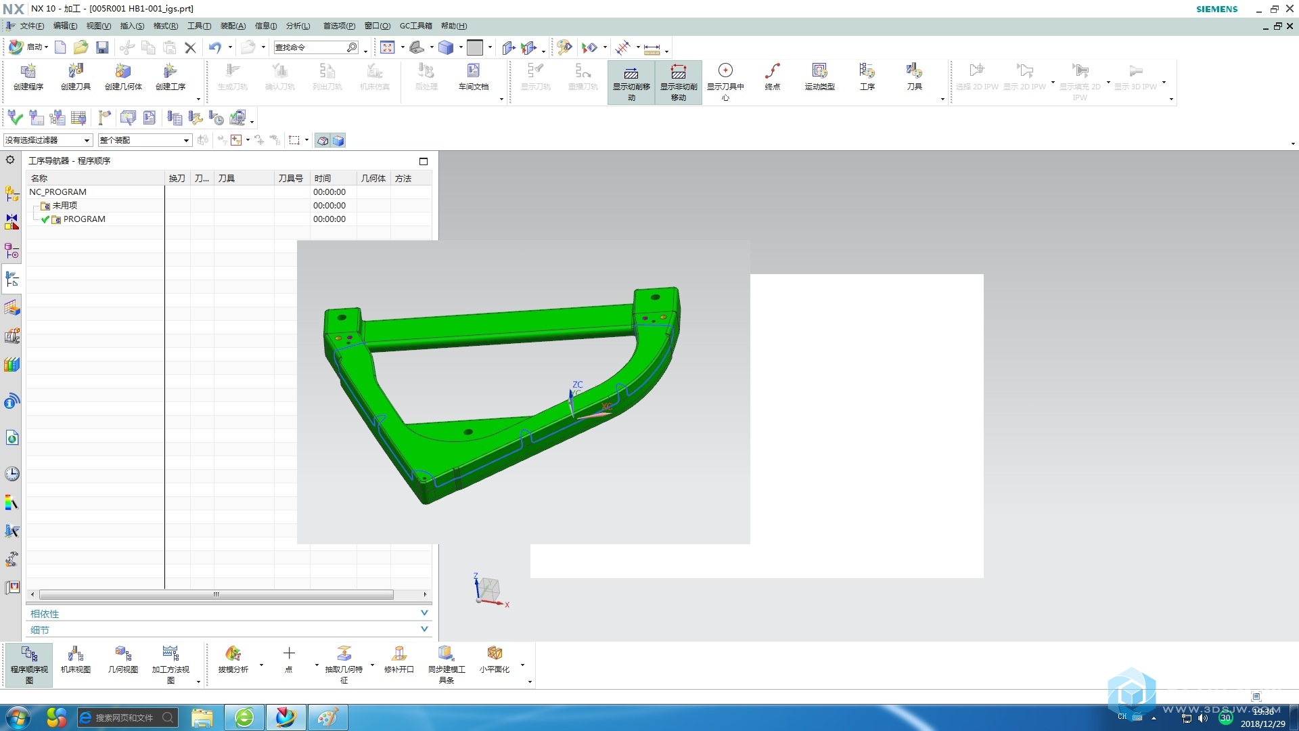Select the PROGRAM node in navigator
This screenshot has height=731, width=1299.
coord(84,219)
